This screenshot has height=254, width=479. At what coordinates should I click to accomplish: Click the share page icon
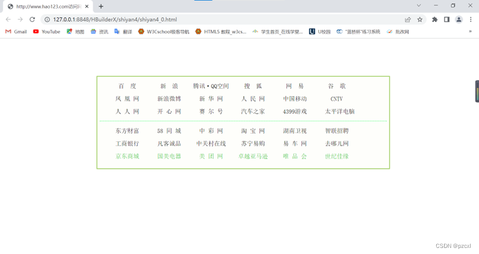point(408,19)
